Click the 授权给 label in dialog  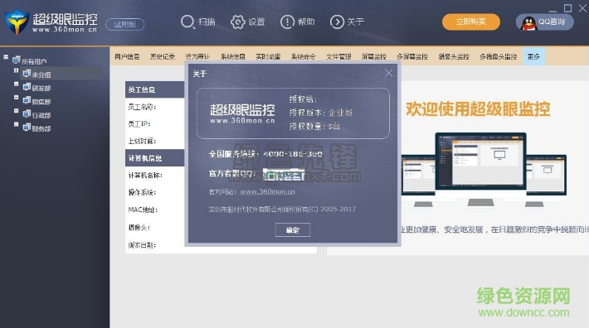[303, 99]
